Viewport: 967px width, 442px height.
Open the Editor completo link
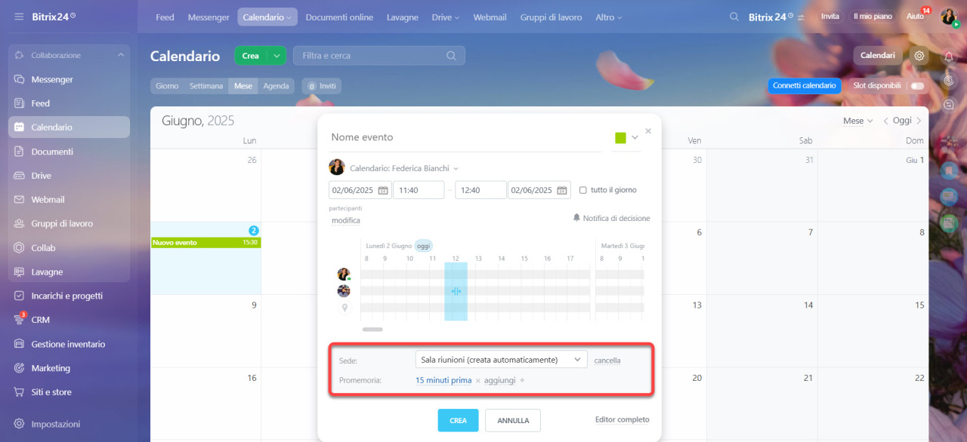pyautogui.click(x=623, y=420)
